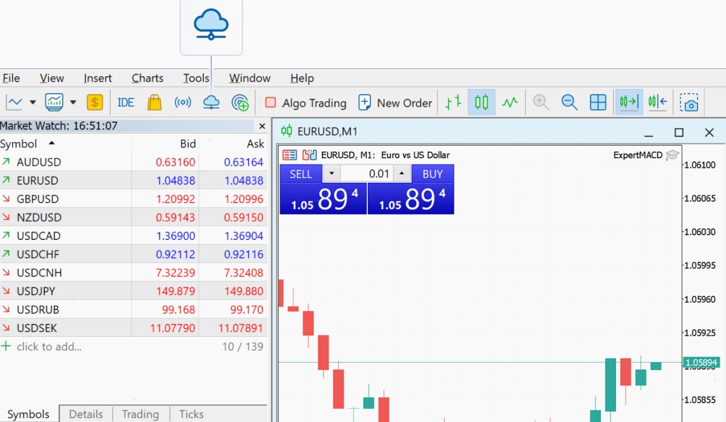The width and height of the screenshot is (726, 422).
Task: Open the Signals broadcast icon
Action: click(x=183, y=103)
